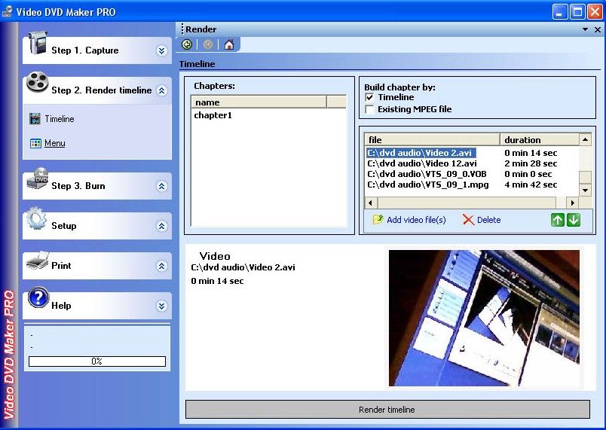Click the printer icon beside Print

point(38,261)
